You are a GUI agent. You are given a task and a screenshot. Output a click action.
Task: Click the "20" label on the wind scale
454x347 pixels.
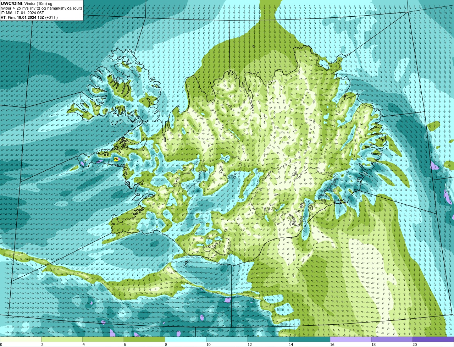tap(415, 345)
